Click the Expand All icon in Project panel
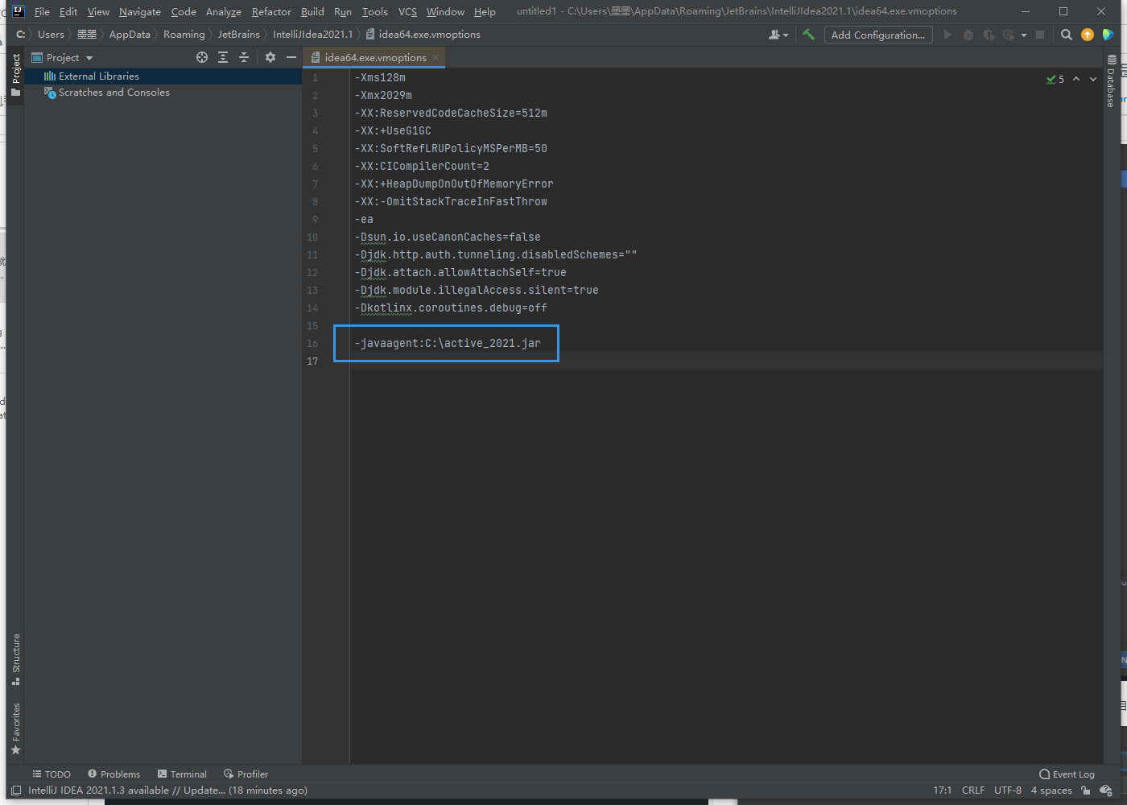The width and height of the screenshot is (1127, 805). [223, 57]
